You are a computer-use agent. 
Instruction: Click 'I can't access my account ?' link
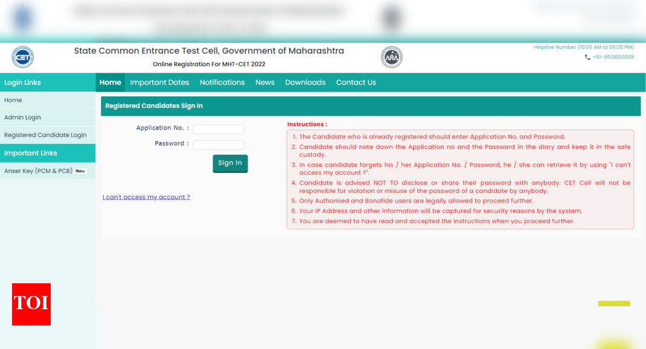(146, 197)
